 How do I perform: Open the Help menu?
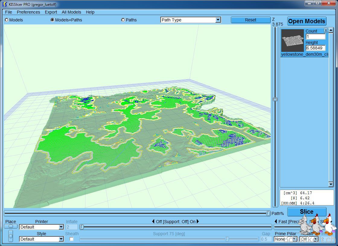coord(90,12)
